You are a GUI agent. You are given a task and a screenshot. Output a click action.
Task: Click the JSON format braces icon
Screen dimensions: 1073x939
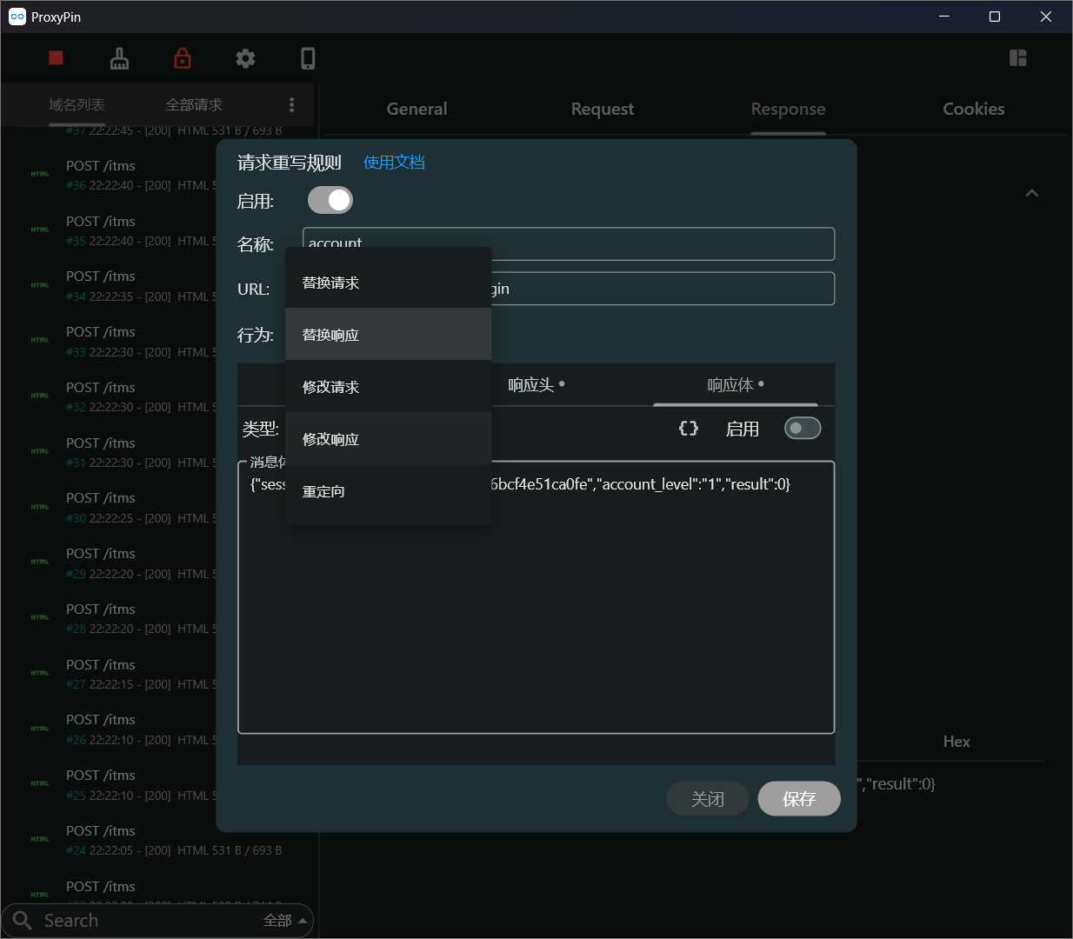coord(689,429)
